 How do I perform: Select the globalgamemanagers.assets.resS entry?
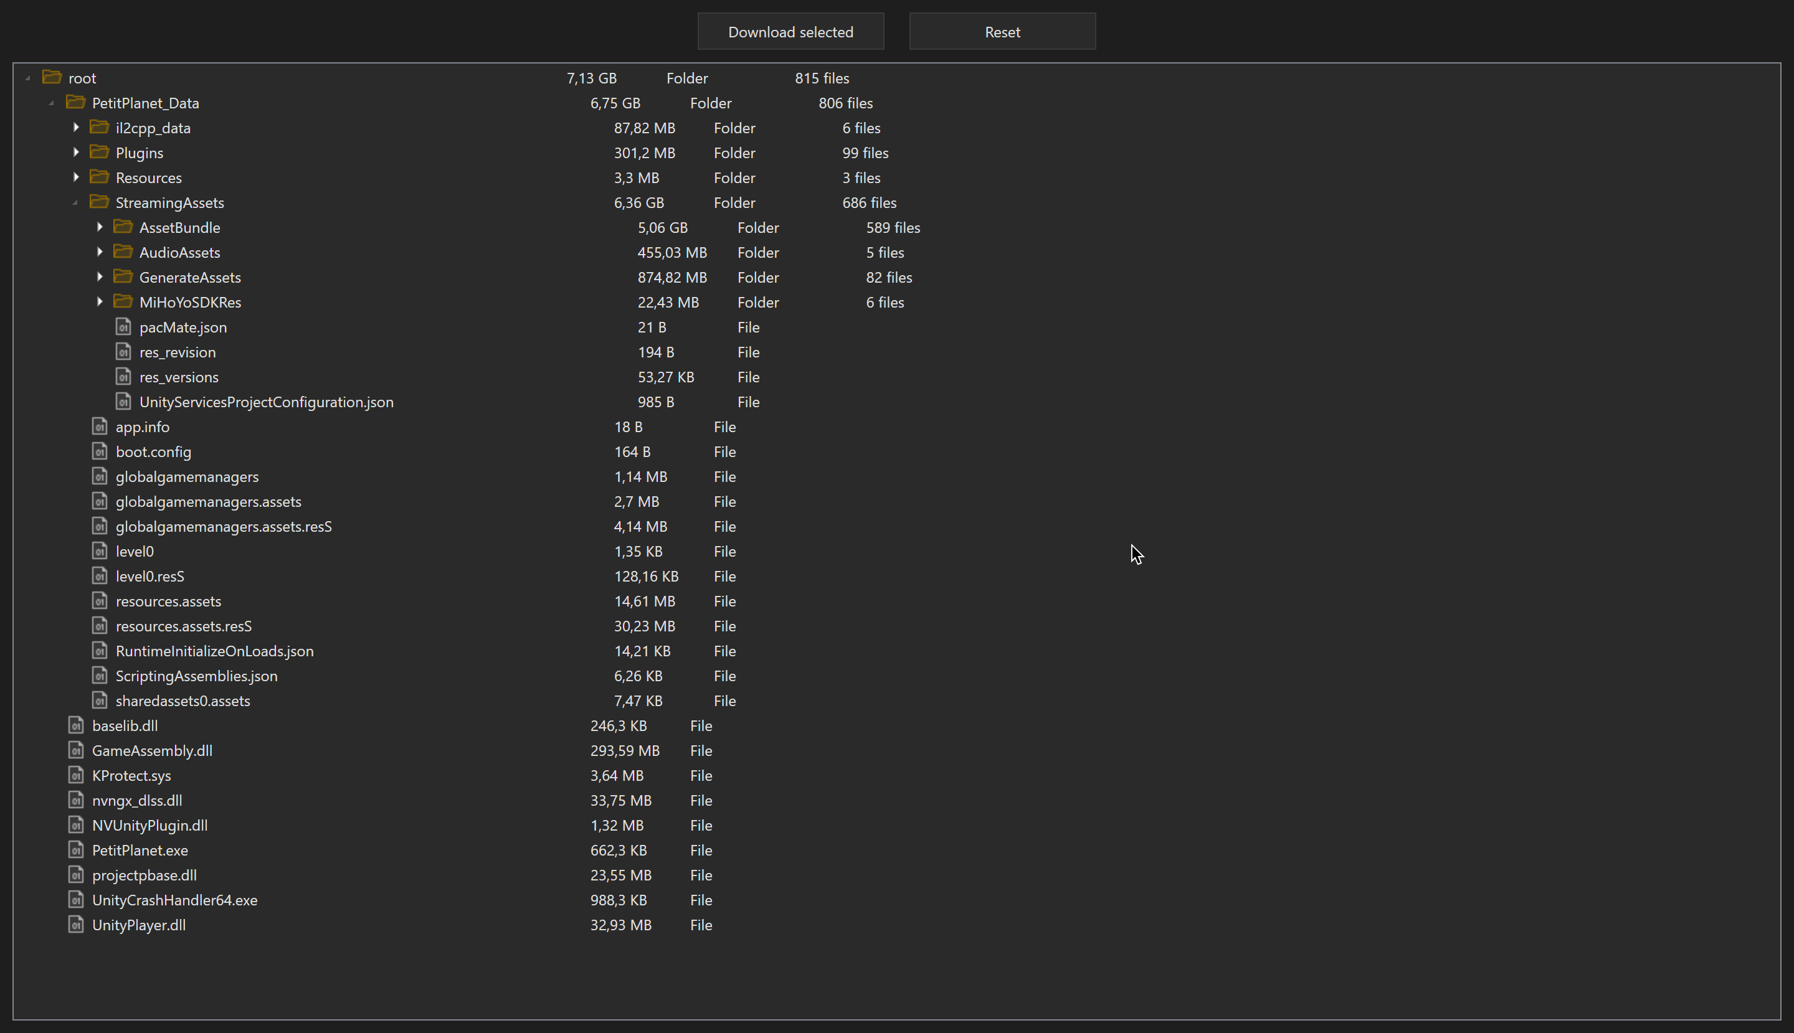click(x=223, y=526)
